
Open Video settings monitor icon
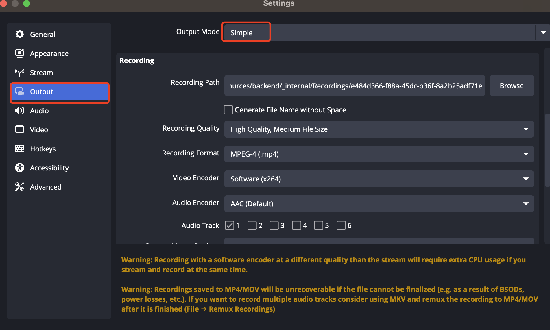click(x=20, y=130)
